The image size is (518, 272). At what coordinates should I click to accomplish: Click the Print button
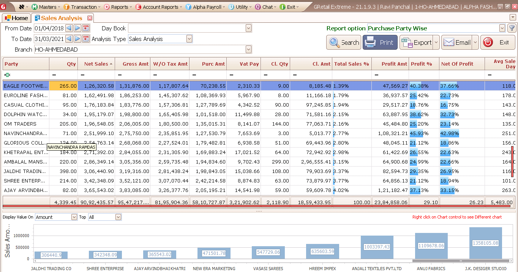(x=380, y=42)
